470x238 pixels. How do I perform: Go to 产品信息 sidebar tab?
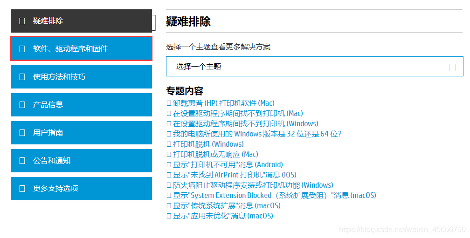[x=81, y=105]
